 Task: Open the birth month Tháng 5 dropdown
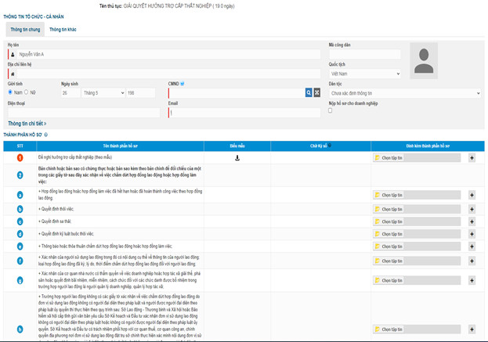pyautogui.click(x=103, y=92)
